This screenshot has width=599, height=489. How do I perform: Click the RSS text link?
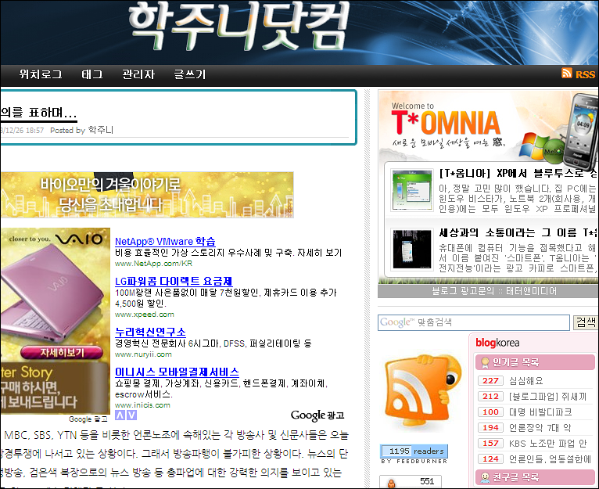pos(585,74)
